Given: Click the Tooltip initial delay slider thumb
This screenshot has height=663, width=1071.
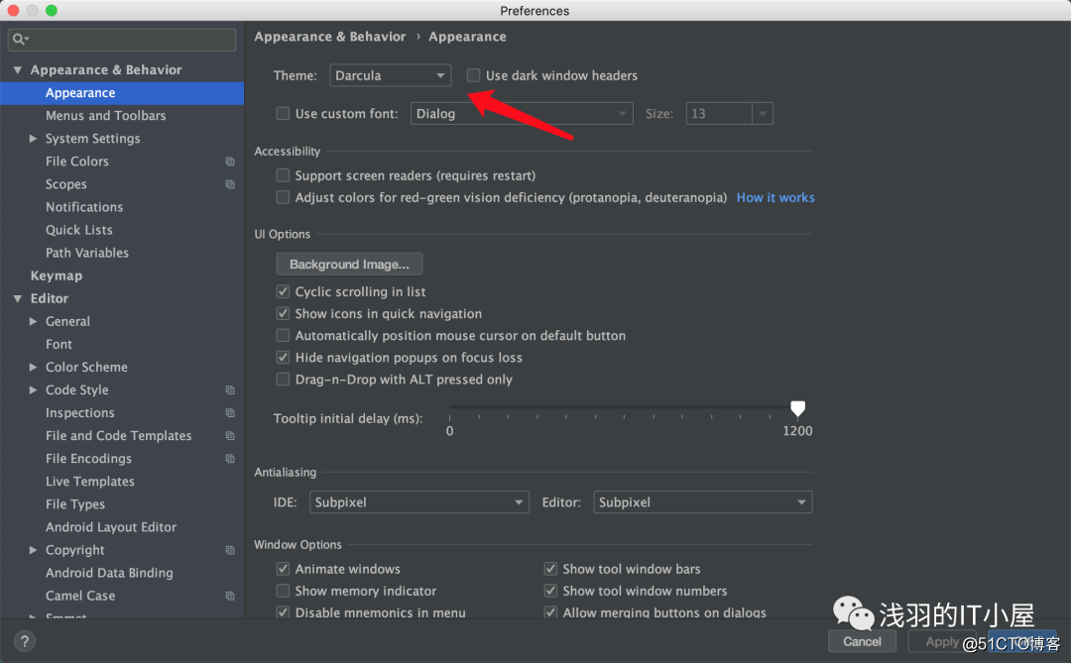Looking at the screenshot, I should (x=797, y=406).
